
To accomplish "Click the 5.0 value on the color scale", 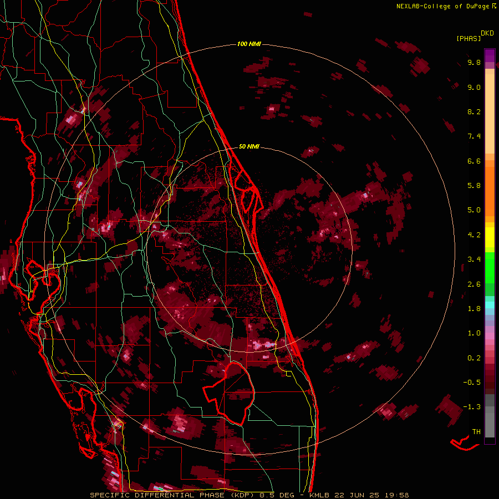I will [x=474, y=210].
